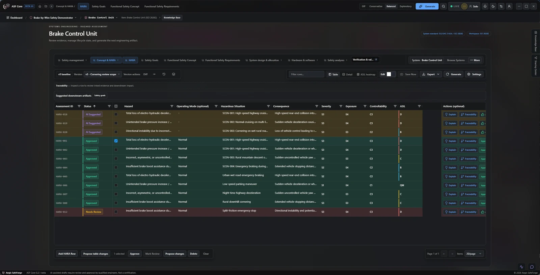This screenshot has width=540, height=275.
Task: Open the user profile icon
Action: 509,6
